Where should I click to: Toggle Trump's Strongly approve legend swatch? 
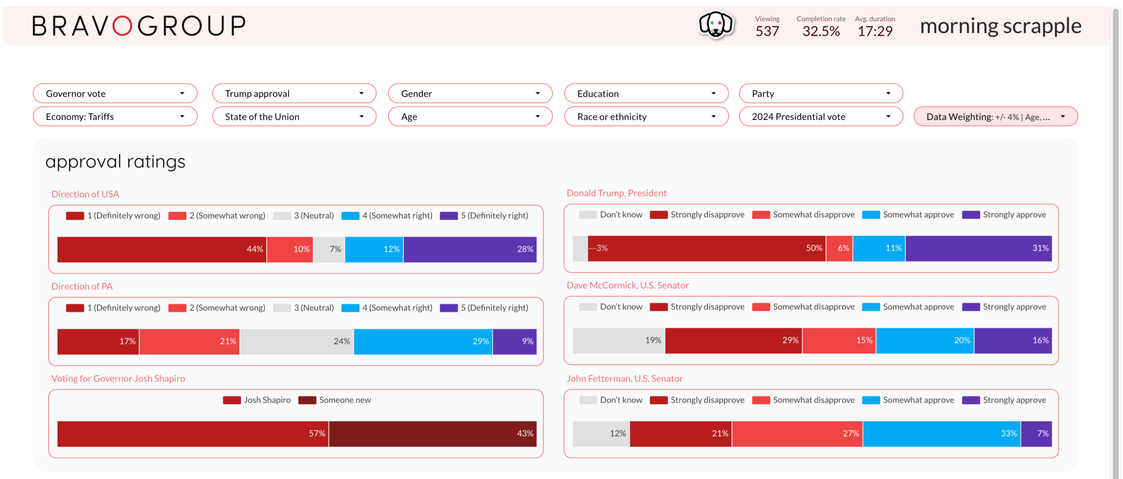coord(971,215)
